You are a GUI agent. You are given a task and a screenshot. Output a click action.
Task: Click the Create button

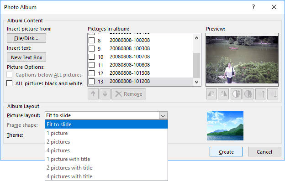click(226, 152)
